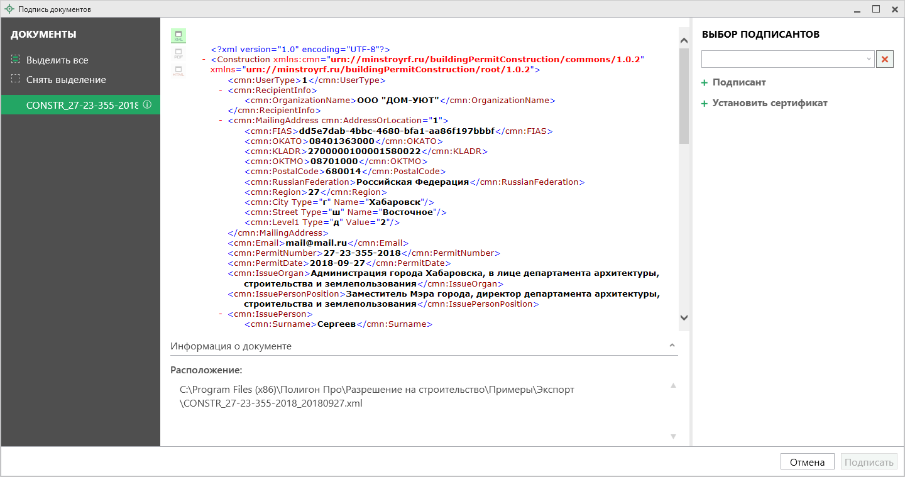Open the signer selection dropdown
Viewport: 905px width, 477px height.
click(869, 59)
